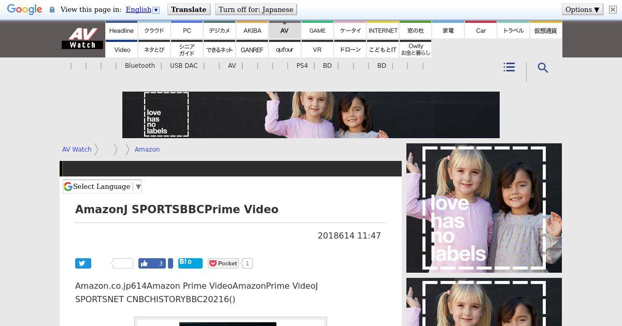Share article via Twitter bird icon

click(83, 263)
